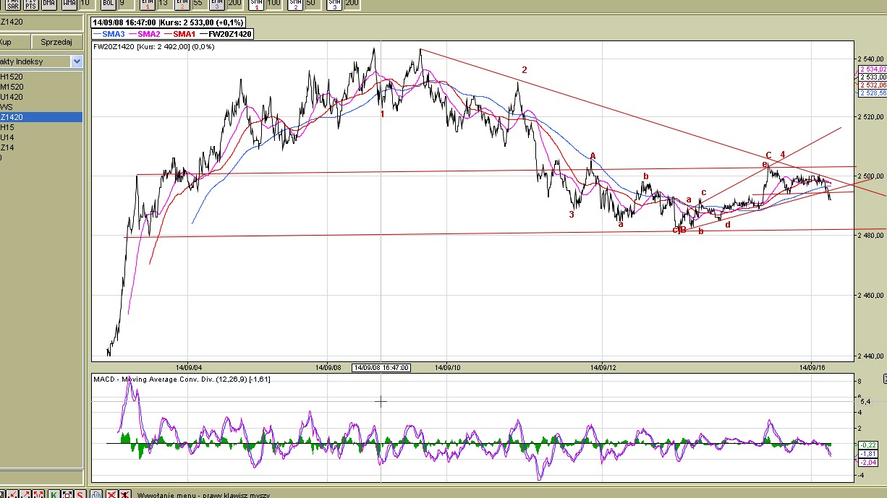Click the SMA3 legend label
Screen dimensions: 887x498
(x=114, y=34)
